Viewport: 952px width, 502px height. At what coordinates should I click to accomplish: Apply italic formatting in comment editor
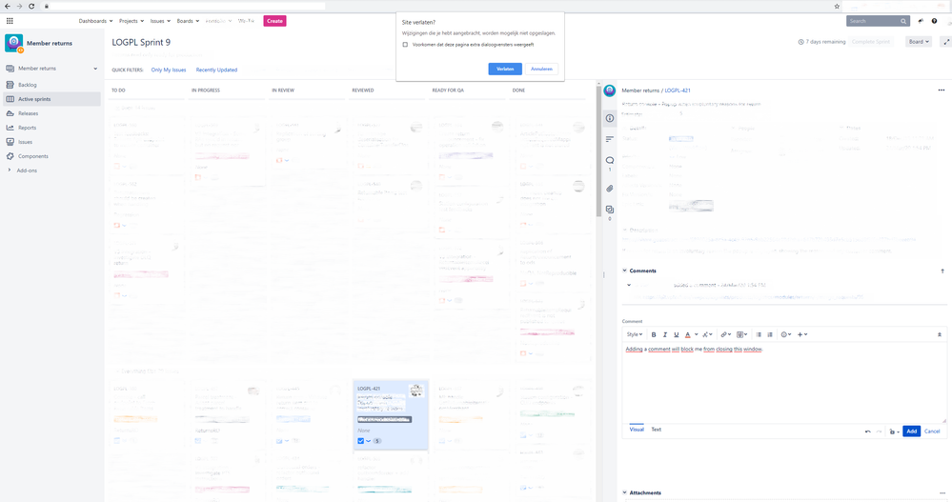point(665,334)
